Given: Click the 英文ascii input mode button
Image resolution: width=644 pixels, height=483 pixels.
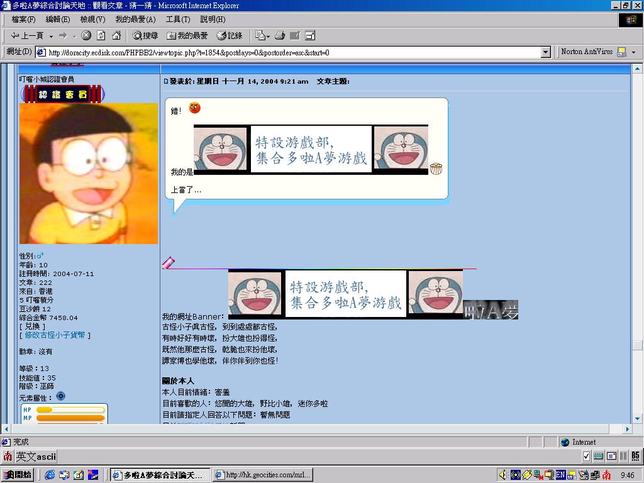Looking at the screenshot, I should [36, 457].
